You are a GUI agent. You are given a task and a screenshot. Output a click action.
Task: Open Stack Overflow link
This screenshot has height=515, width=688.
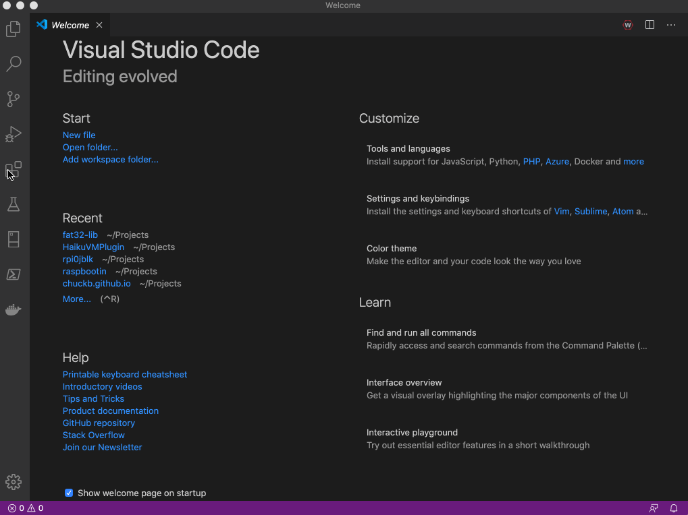click(93, 435)
